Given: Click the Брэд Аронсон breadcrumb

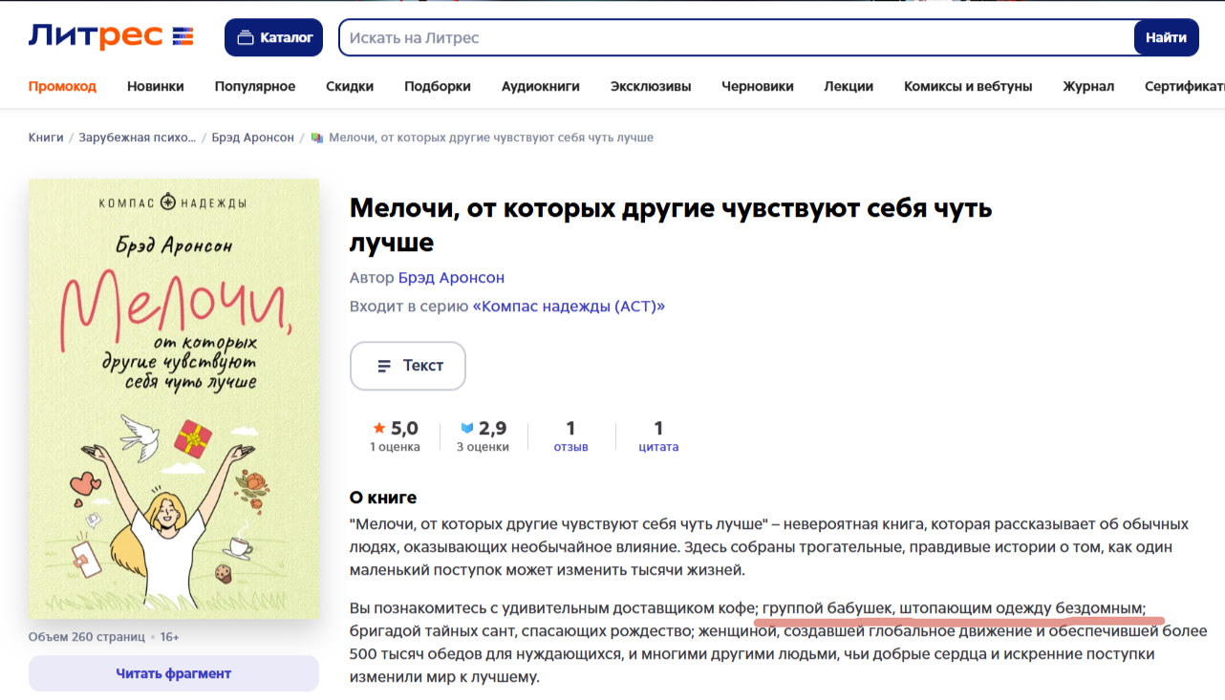Looking at the screenshot, I should point(253,138).
